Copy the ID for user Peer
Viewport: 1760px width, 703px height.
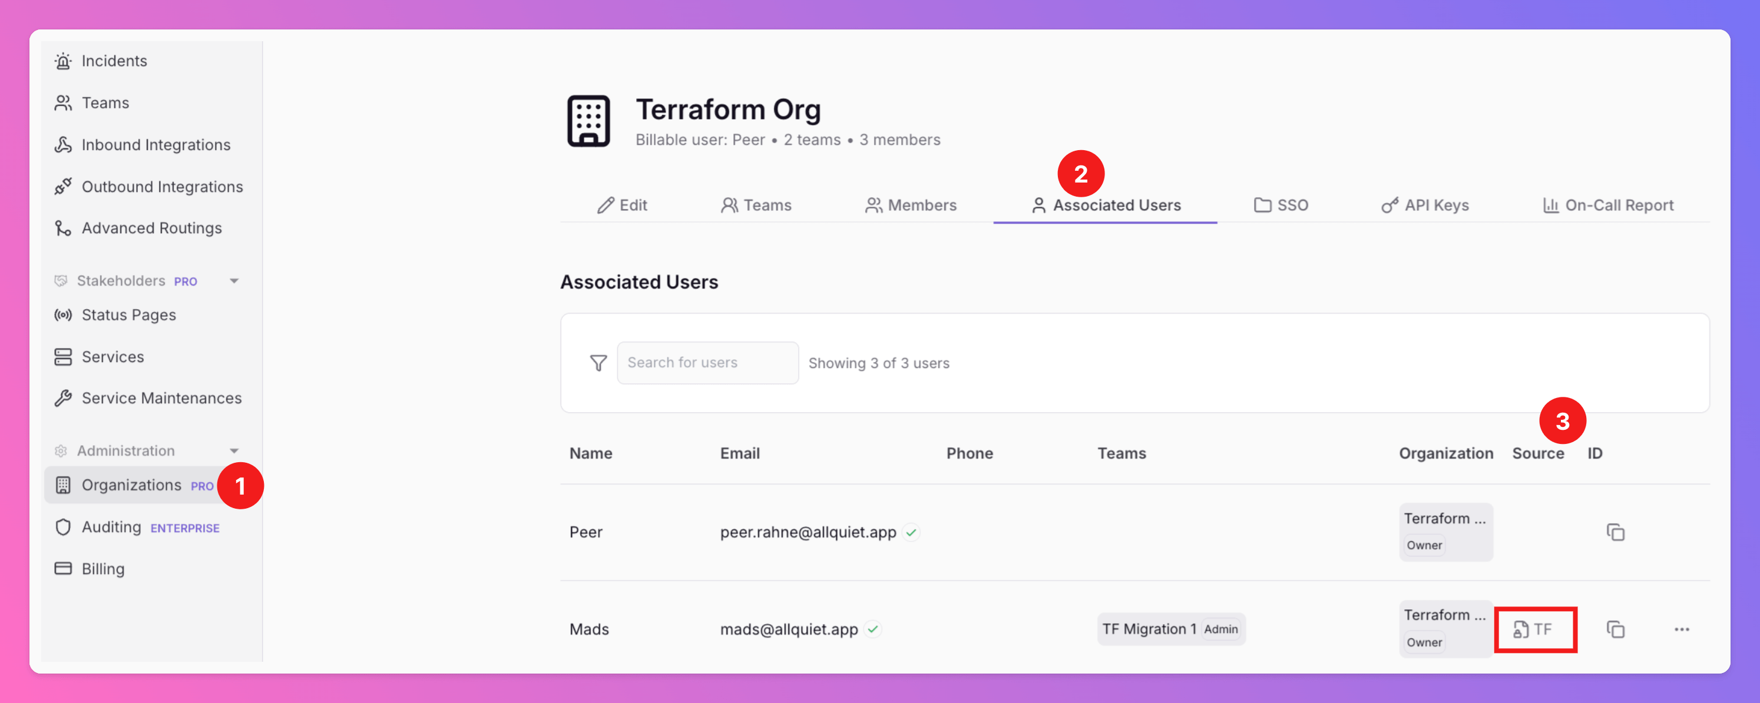pos(1615,532)
